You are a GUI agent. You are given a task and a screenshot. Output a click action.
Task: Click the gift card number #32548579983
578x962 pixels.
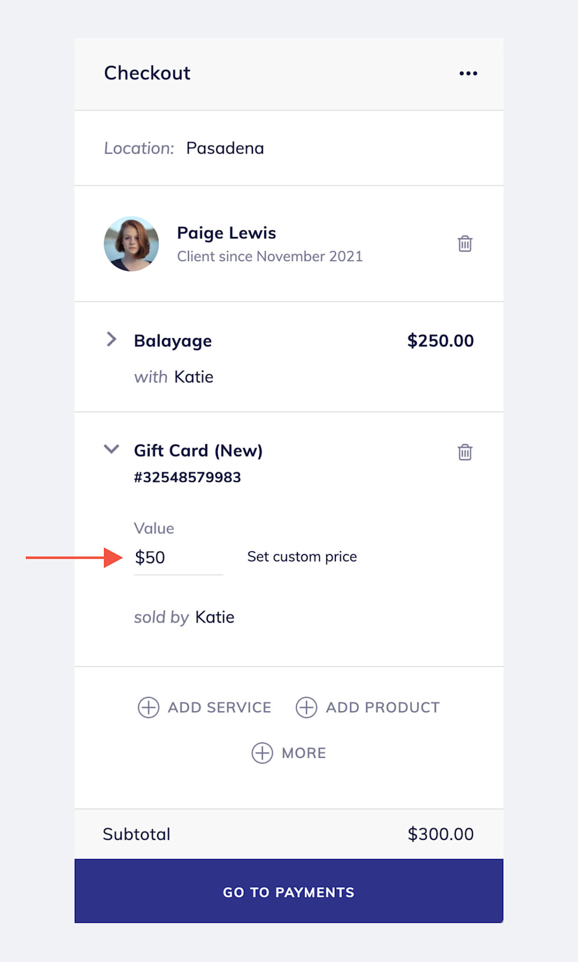click(187, 477)
